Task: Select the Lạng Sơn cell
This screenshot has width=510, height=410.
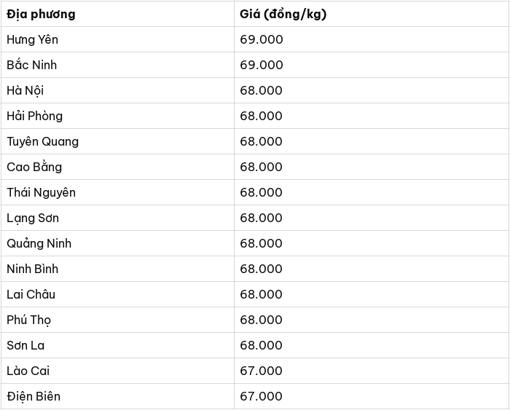Action: [117, 218]
